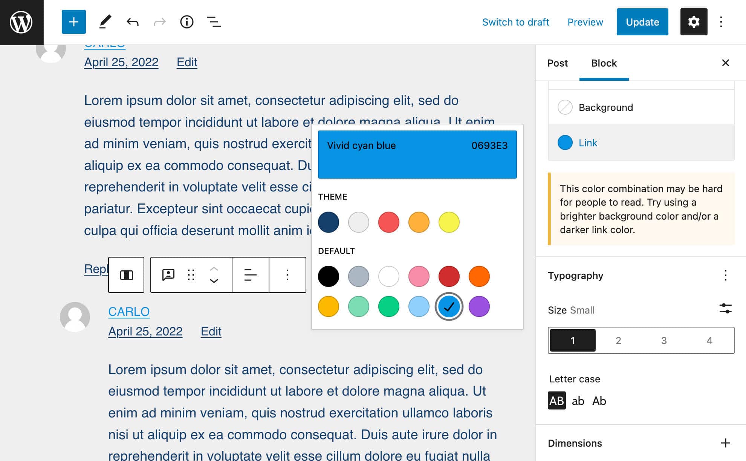
Task: Click the second comment's Edit link
Action: pos(211,331)
